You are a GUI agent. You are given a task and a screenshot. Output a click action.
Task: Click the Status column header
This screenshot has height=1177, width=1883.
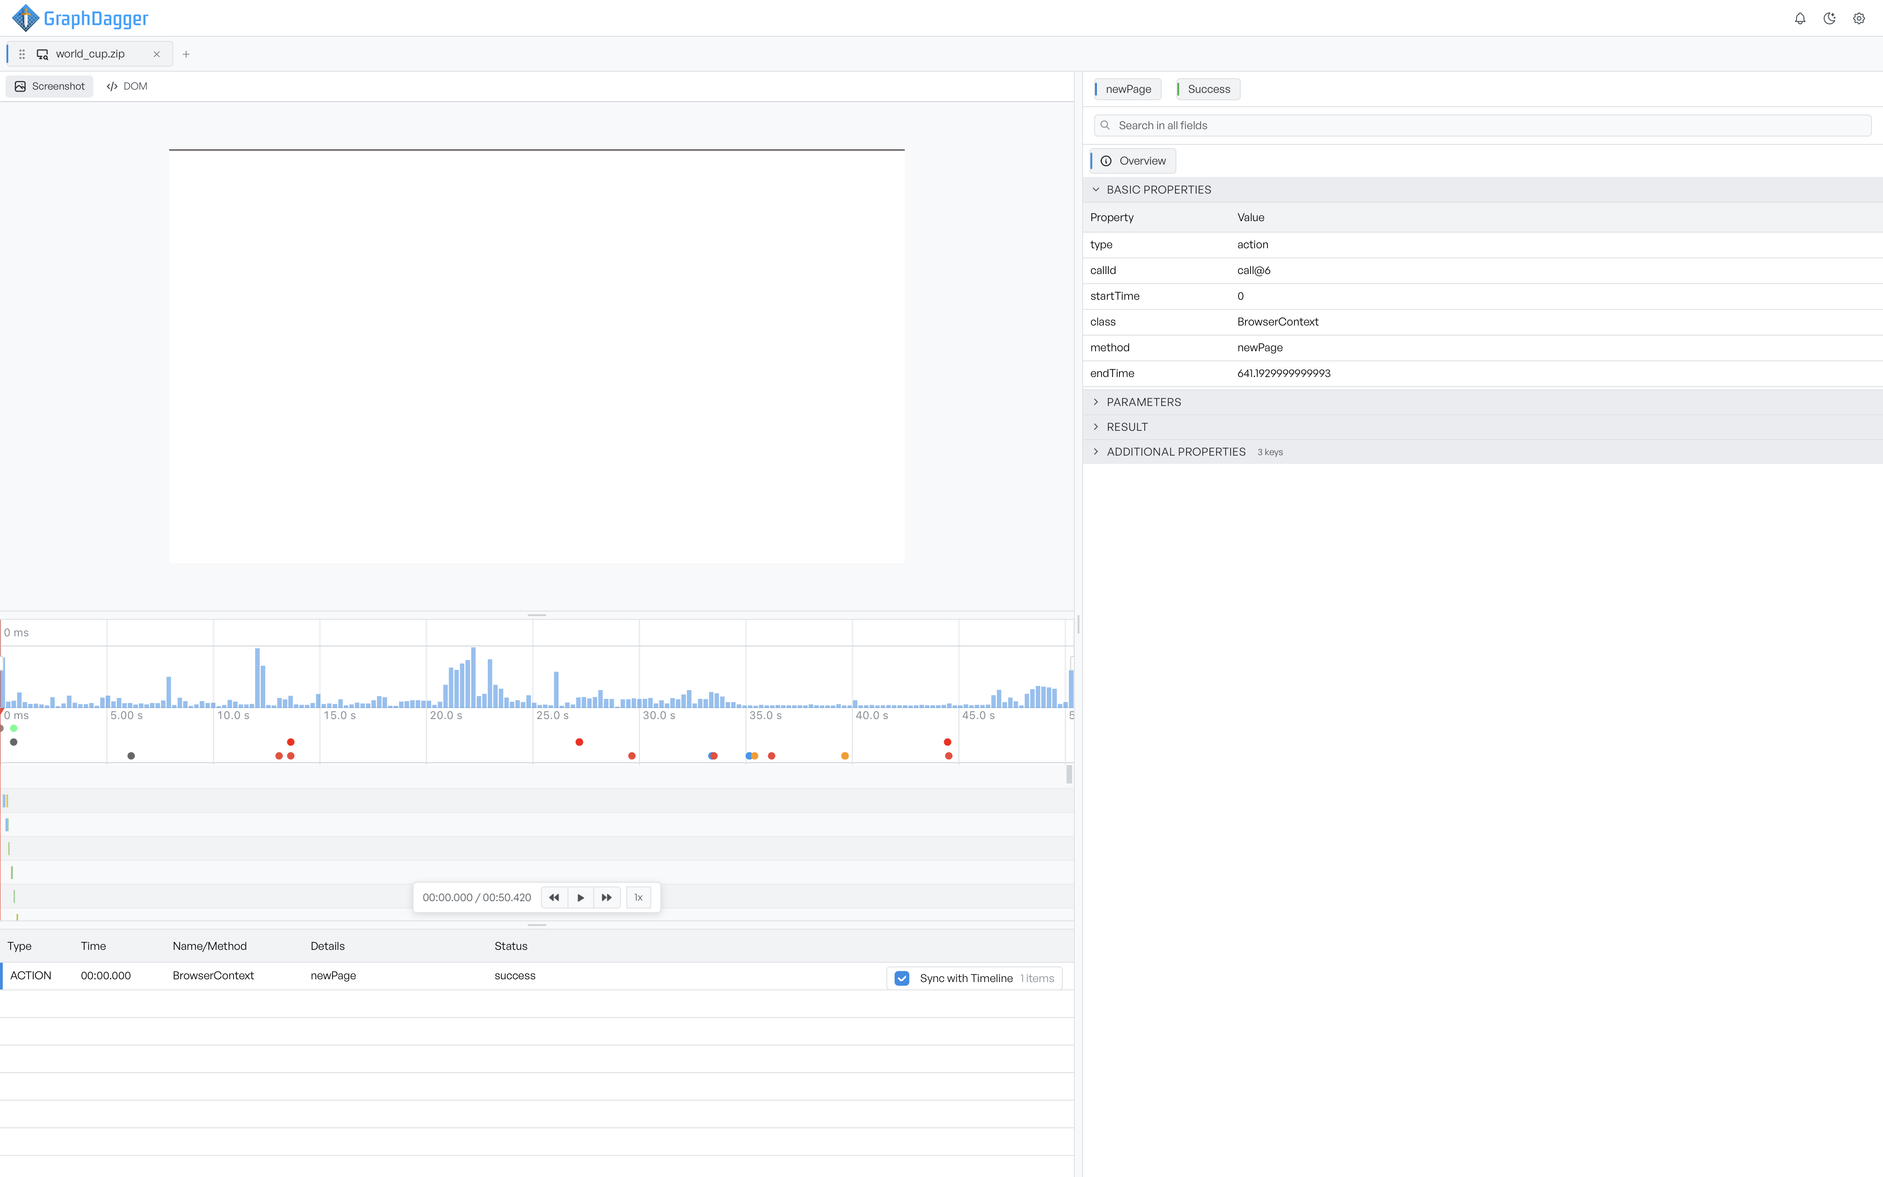[x=510, y=947]
